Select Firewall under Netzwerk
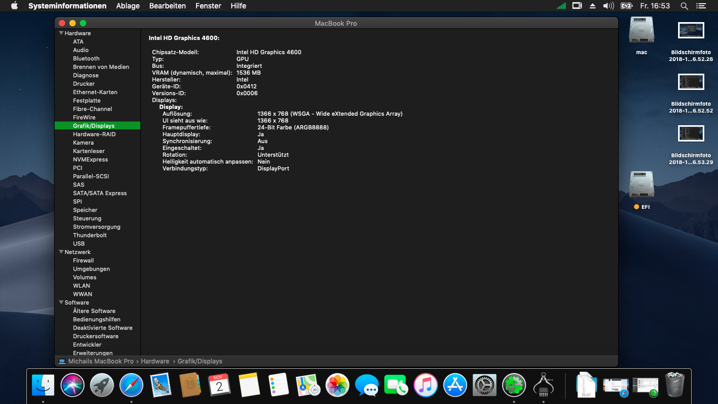This screenshot has height=404, width=718. click(x=84, y=260)
